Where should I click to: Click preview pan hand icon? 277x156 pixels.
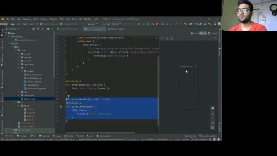213,108
